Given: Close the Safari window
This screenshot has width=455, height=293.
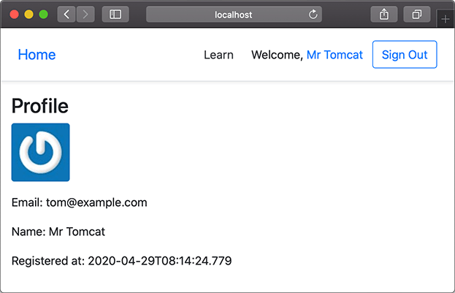Looking at the screenshot, I should pos(14,14).
